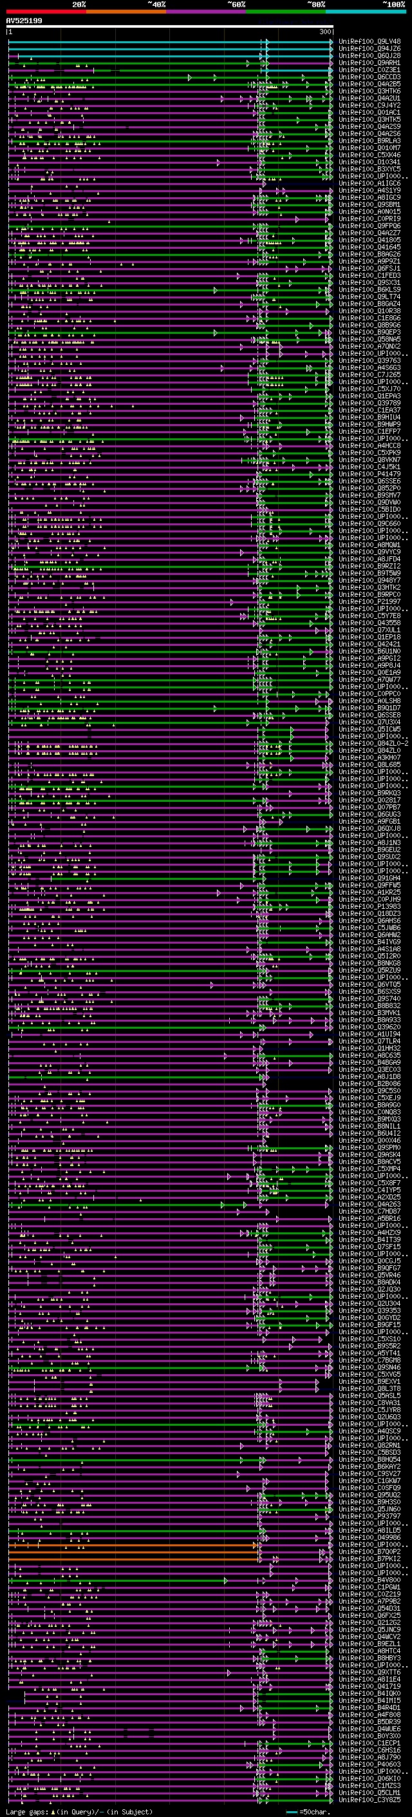Click the =50char. scale legend
Screen dimensions: 412x1817
point(308,1811)
